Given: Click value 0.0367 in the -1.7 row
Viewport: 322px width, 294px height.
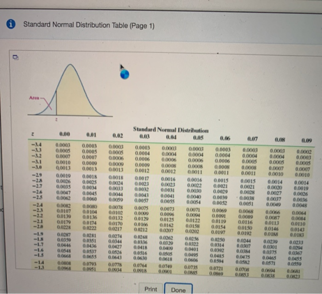Looking at the screenshot, I should coord(296,253).
